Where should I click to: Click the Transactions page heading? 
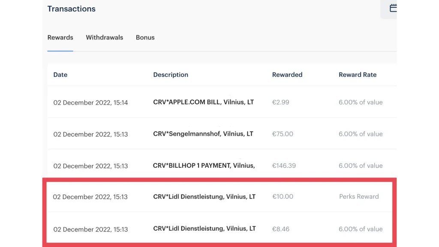[71, 9]
